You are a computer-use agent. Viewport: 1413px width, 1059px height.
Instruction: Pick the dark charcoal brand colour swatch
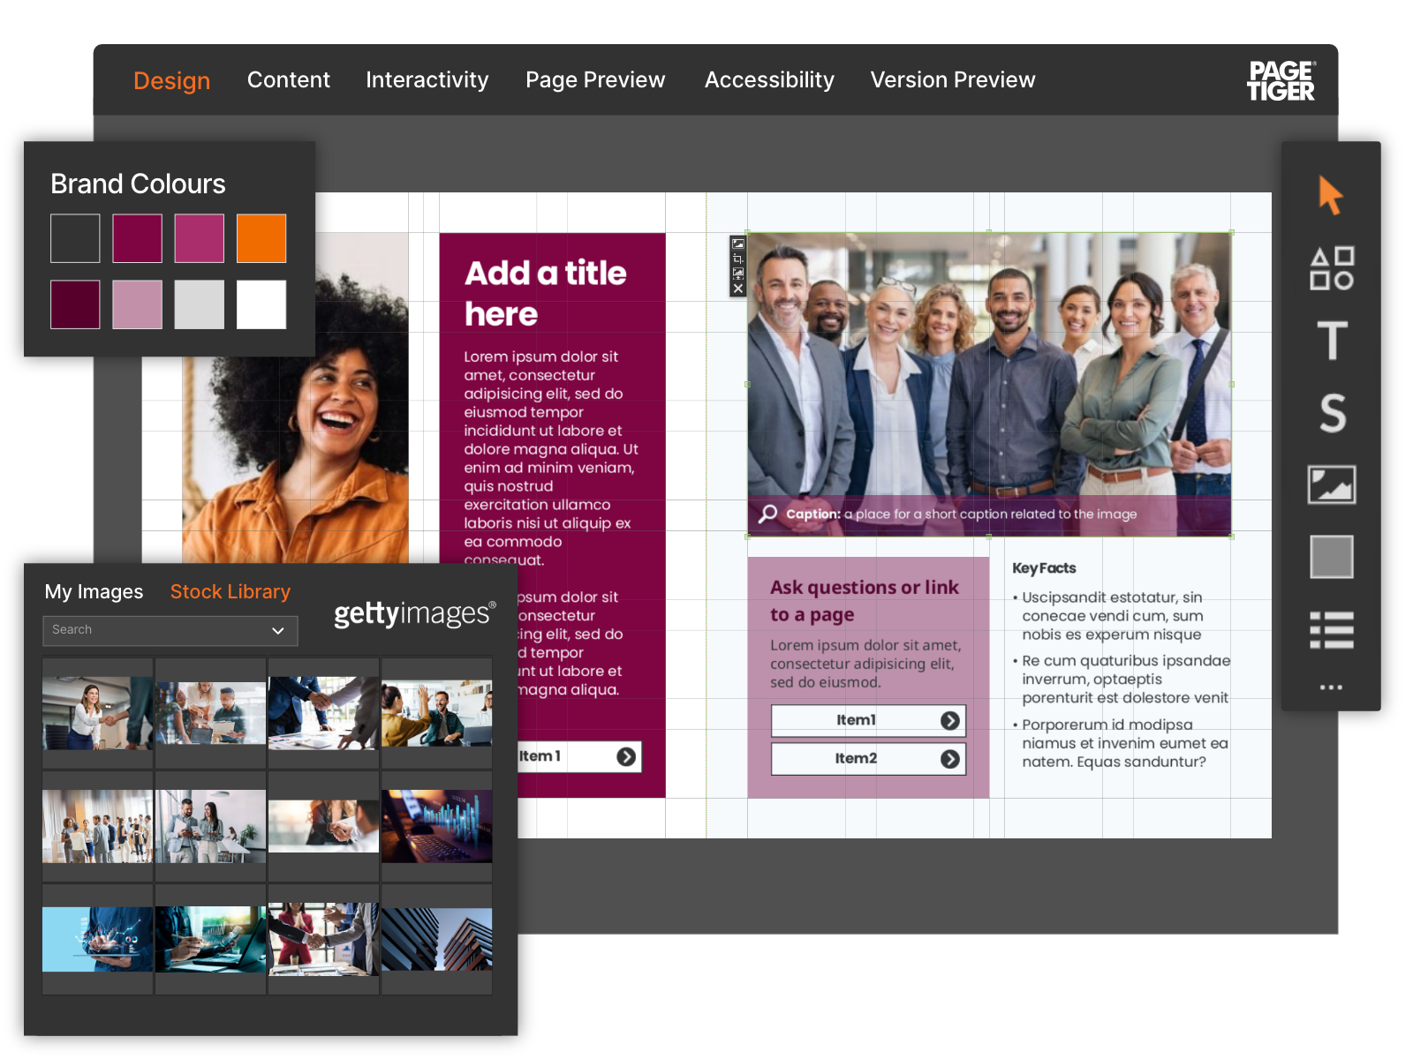(x=75, y=238)
